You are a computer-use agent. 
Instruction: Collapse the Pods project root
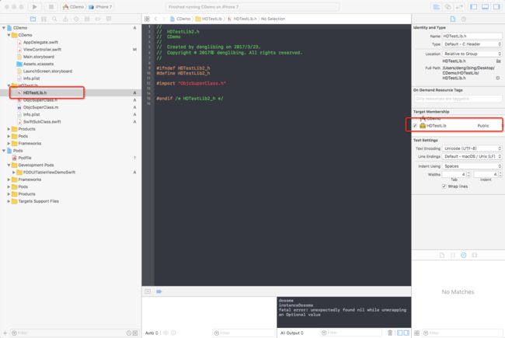[x=4, y=151]
